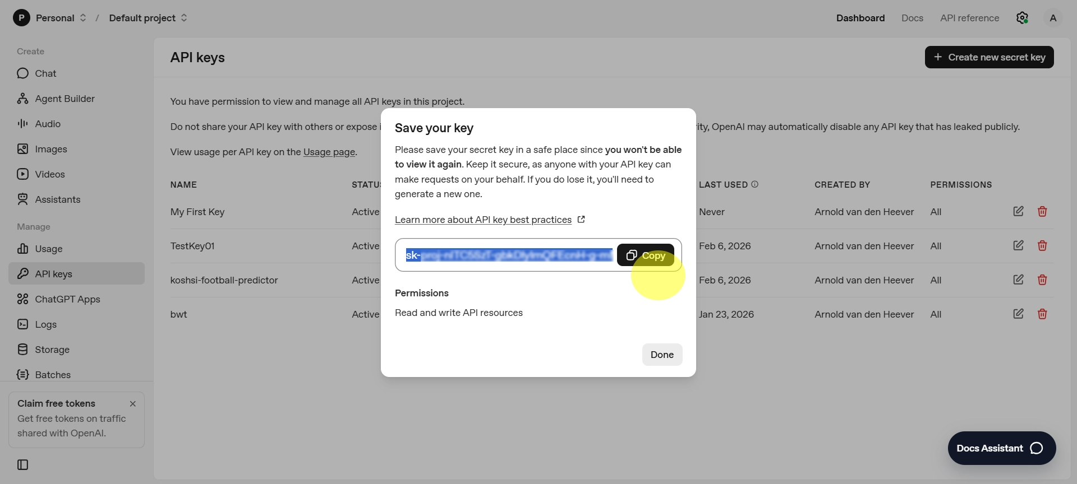Select the TestKey01 name cell
Viewport: 1077px width, 484px height.
(x=192, y=246)
